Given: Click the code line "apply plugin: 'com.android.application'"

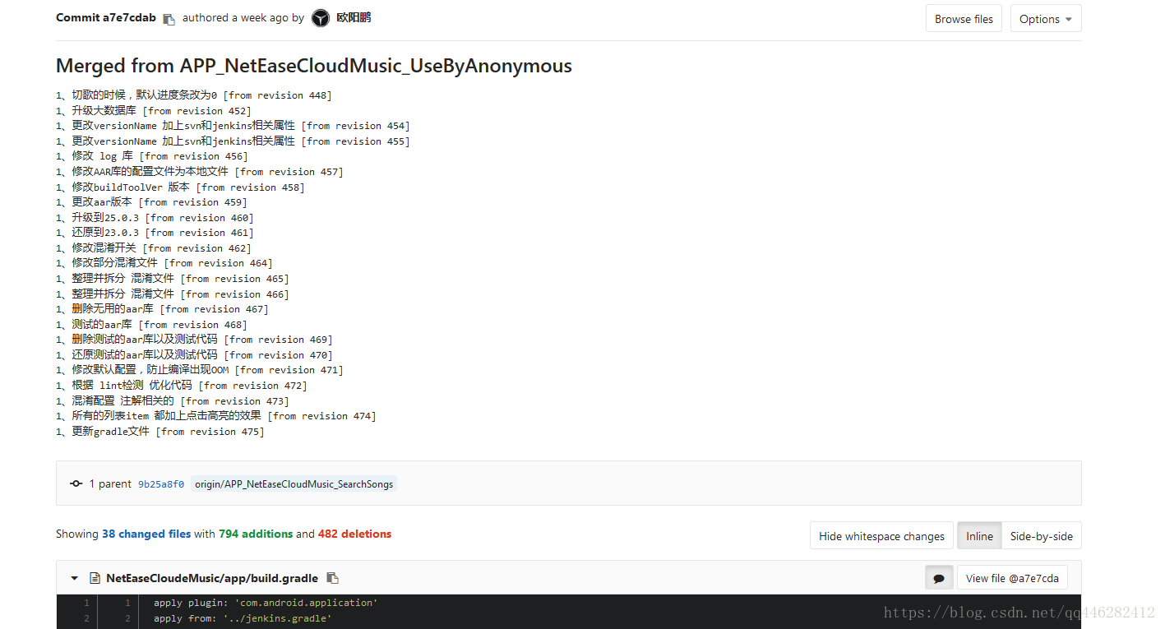Looking at the screenshot, I should (x=266, y=603).
